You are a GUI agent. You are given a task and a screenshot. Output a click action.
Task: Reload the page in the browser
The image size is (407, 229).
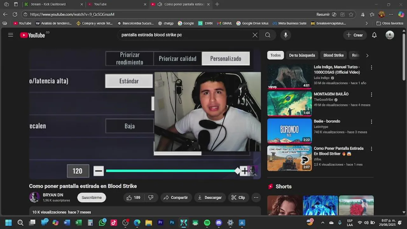tap(15, 14)
